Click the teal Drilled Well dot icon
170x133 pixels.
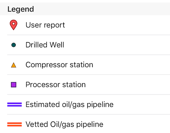point(14,45)
